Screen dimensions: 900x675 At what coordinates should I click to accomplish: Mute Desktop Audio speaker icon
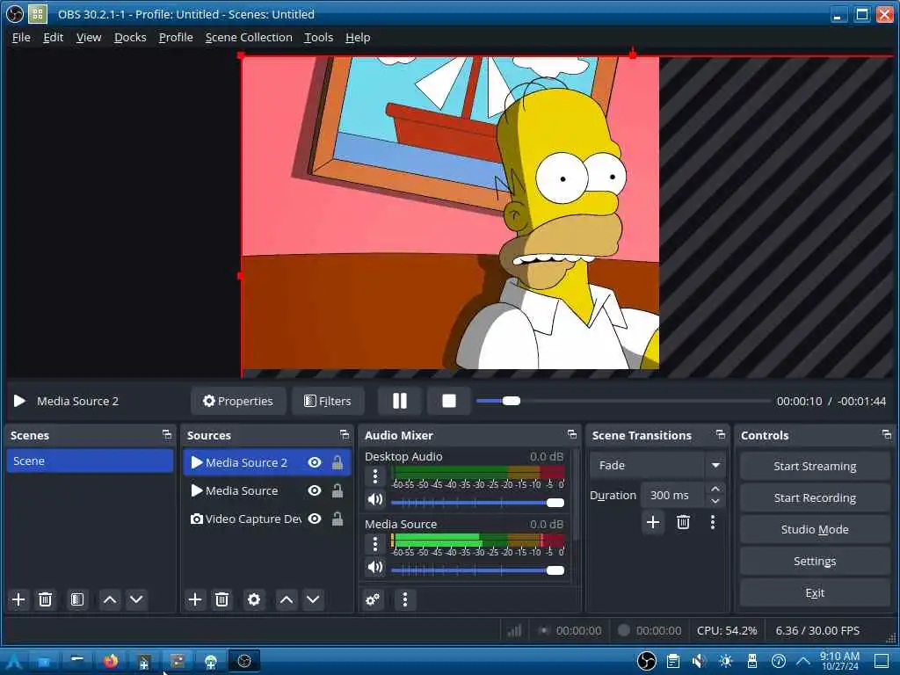(374, 499)
